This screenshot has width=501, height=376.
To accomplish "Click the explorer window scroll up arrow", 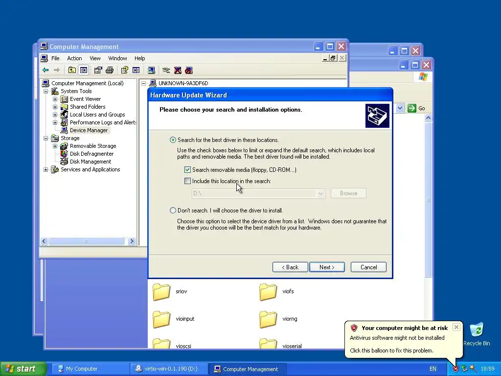I will click(x=428, y=118).
